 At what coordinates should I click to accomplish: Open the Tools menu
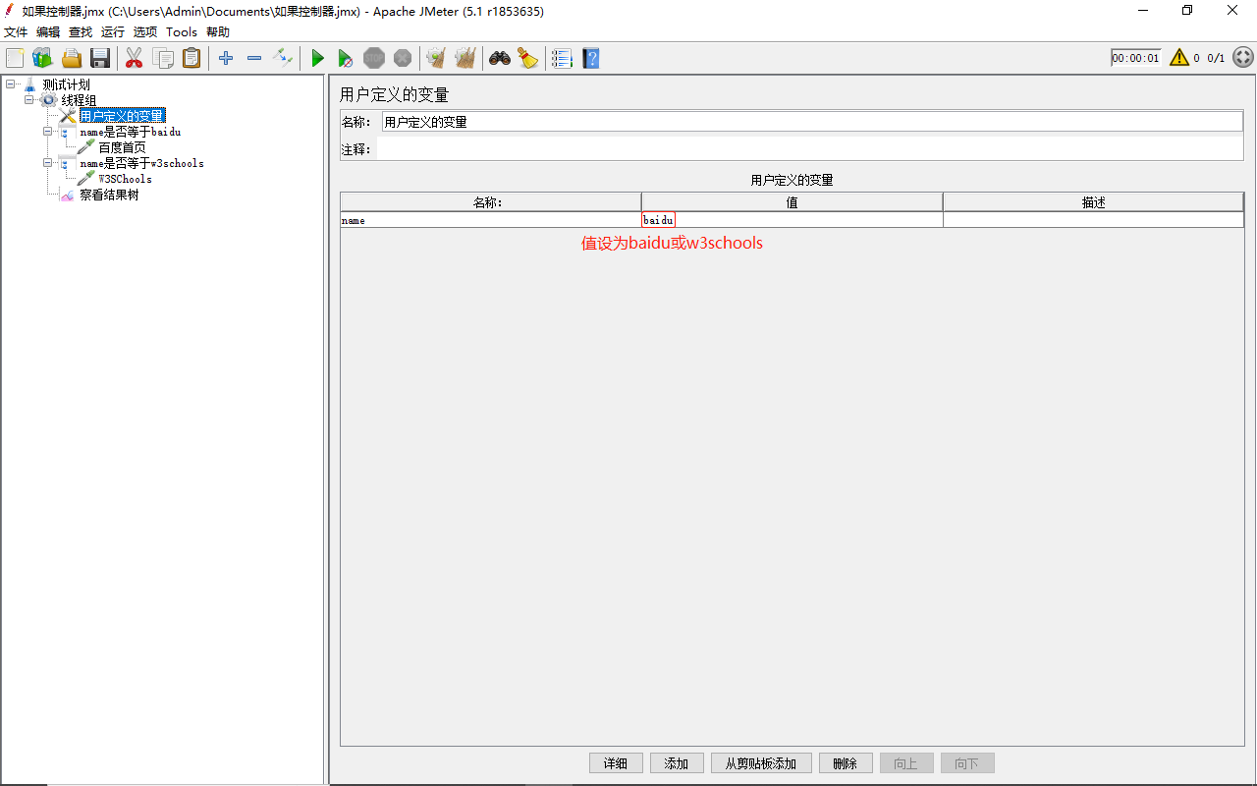[182, 31]
